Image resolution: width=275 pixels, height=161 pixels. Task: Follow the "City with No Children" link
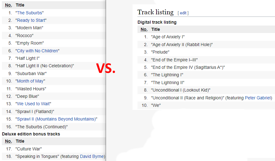[37, 51]
